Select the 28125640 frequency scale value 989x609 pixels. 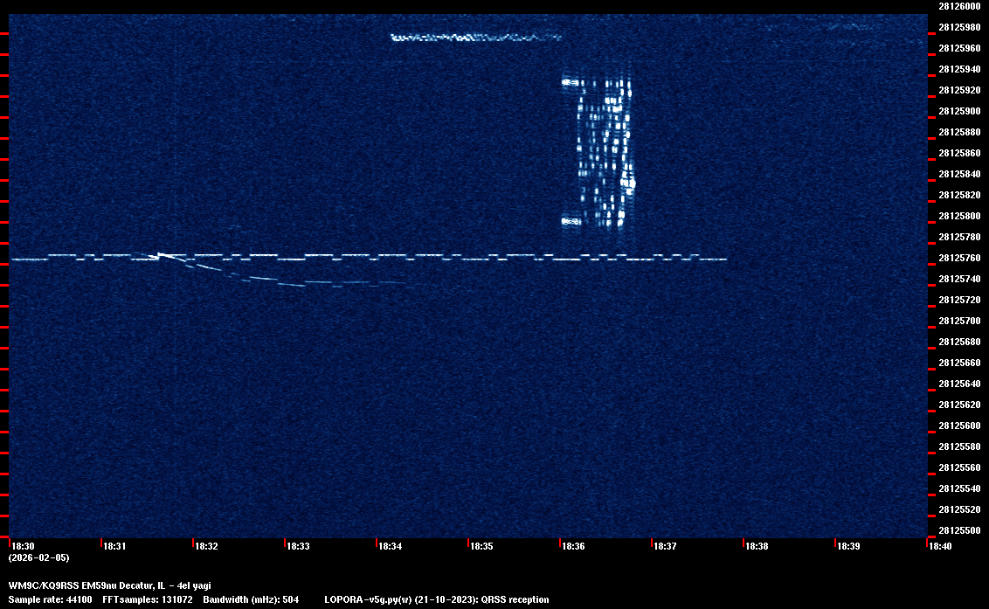click(x=958, y=384)
